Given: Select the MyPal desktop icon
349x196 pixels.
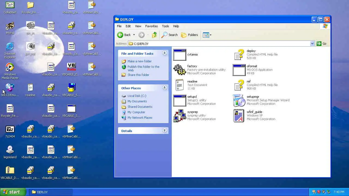Looking at the screenshot, I should point(10,28).
